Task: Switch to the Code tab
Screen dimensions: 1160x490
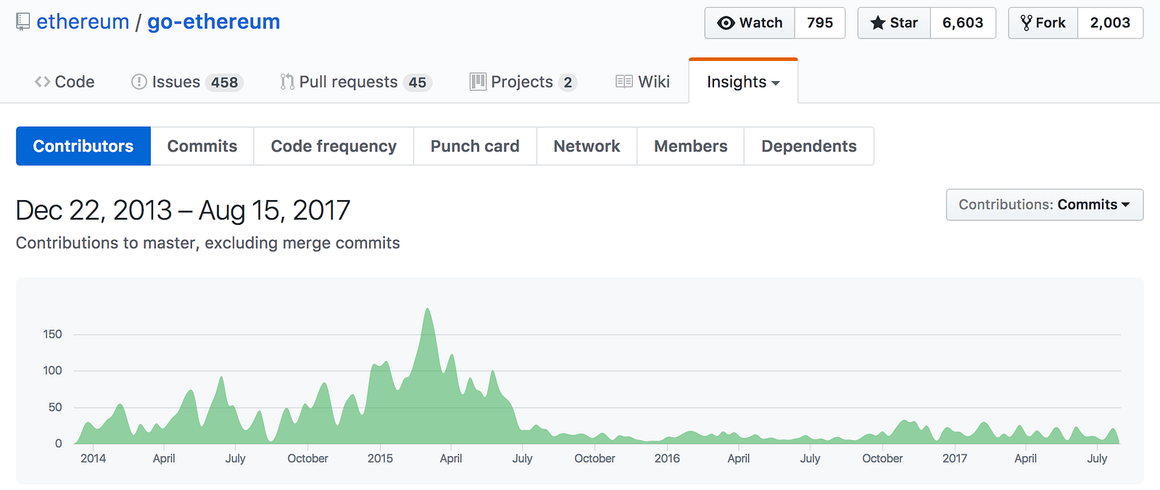Action: pyautogui.click(x=65, y=82)
